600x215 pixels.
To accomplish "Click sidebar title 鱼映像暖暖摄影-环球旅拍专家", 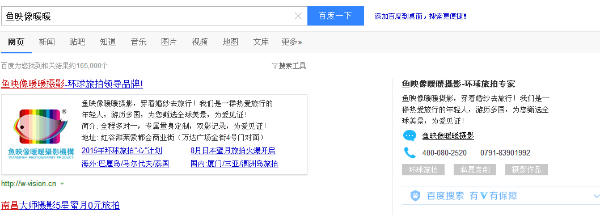I will click(458, 84).
